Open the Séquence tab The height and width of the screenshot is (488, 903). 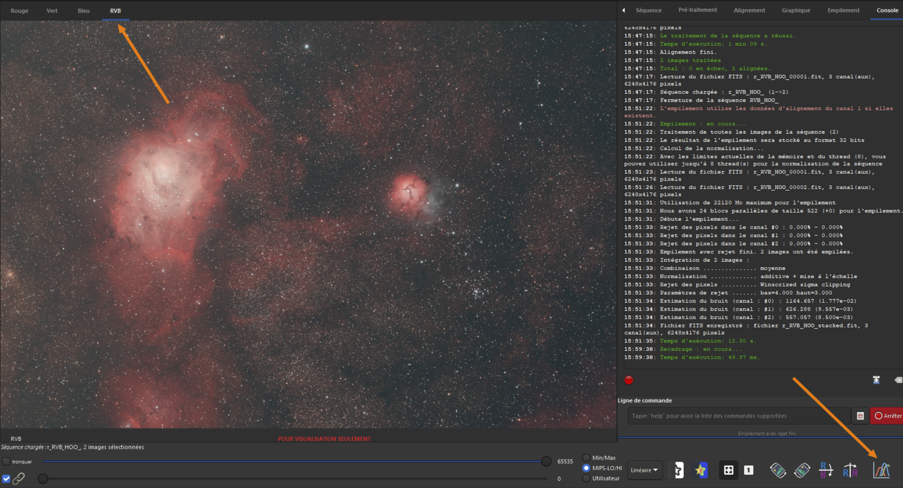tap(648, 10)
